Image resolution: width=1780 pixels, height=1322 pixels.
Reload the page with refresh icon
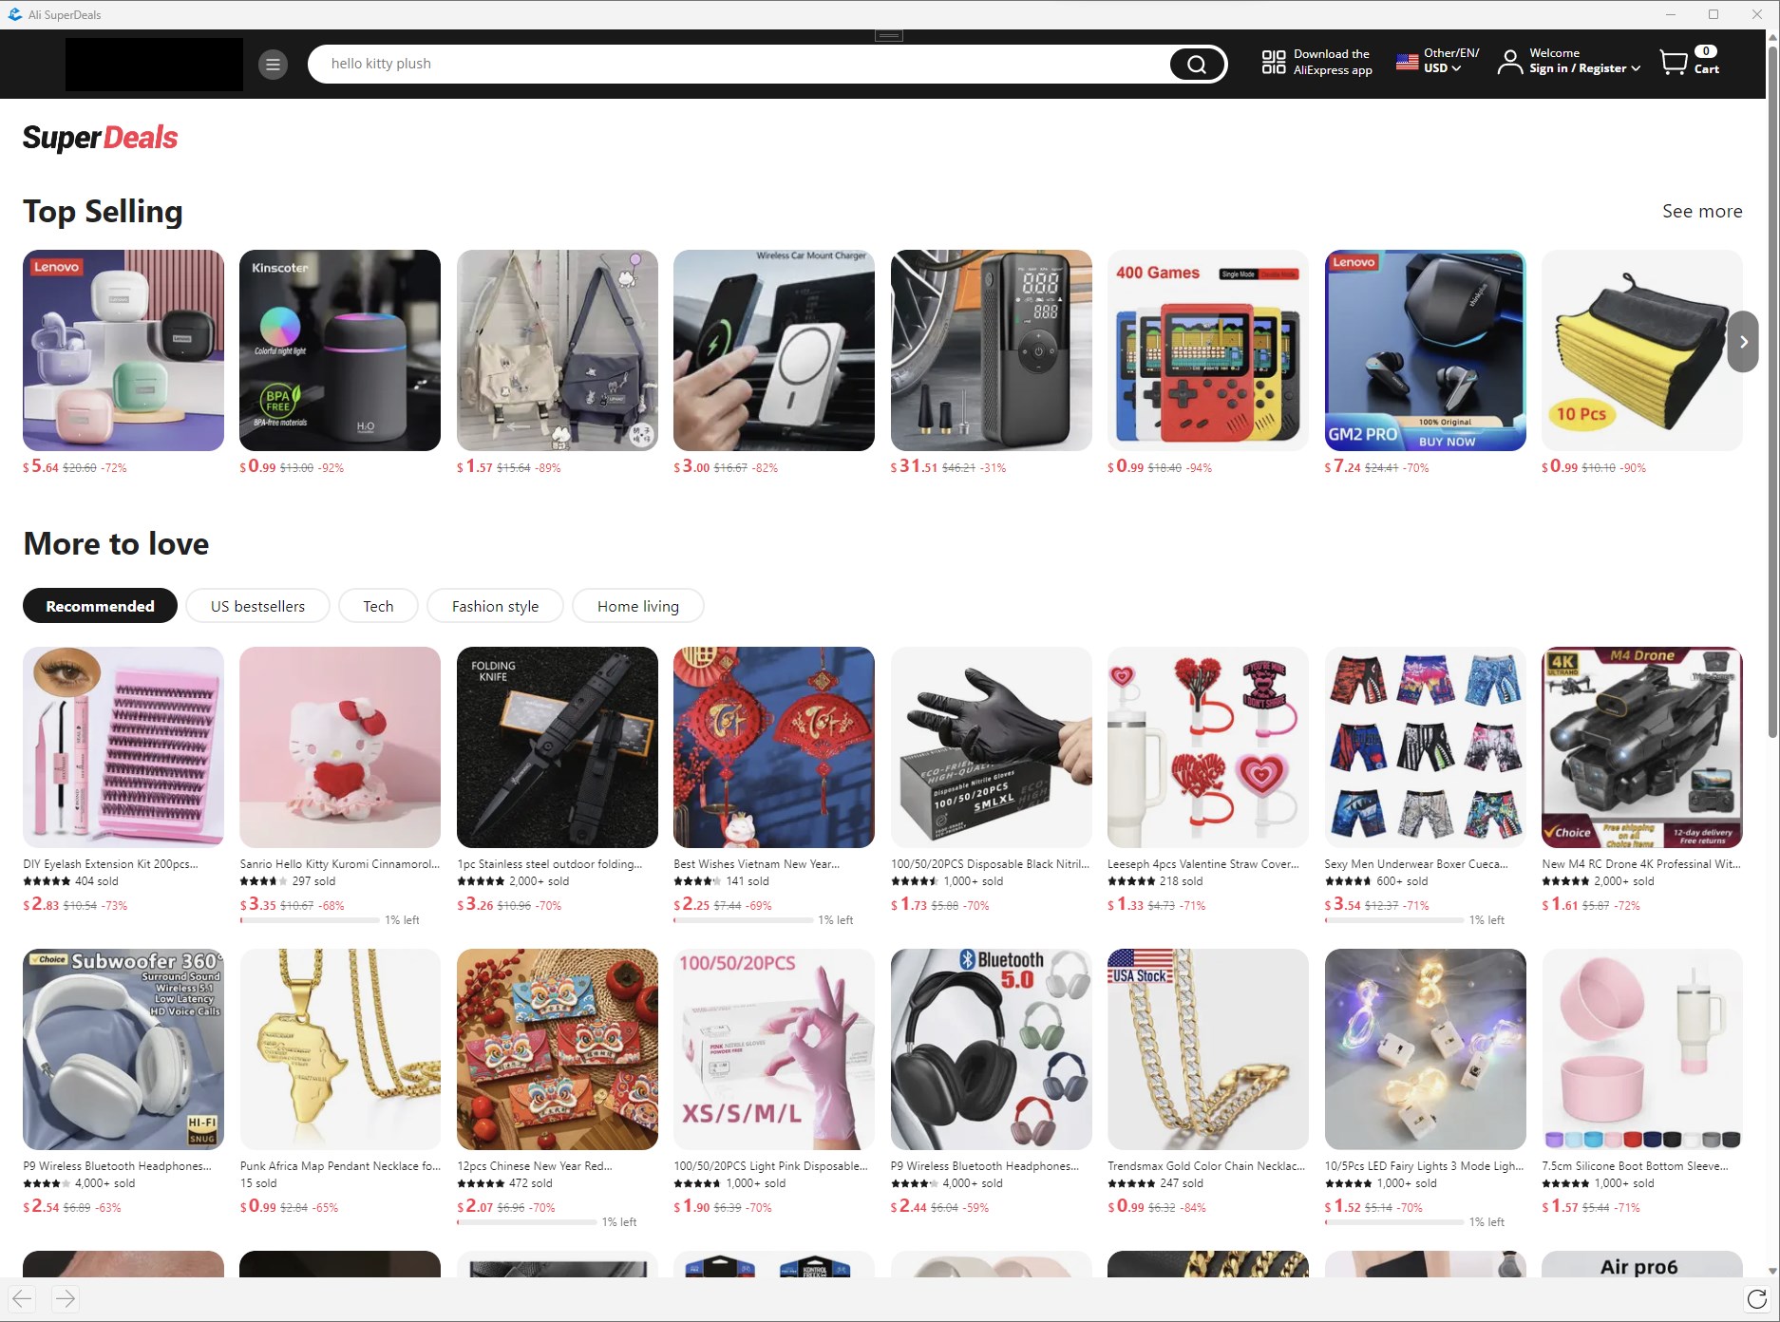click(x=1757, y=1299)
